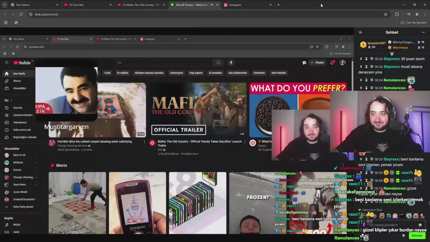
Task: Open options for the Mafia video title
Action: point(245,142)
